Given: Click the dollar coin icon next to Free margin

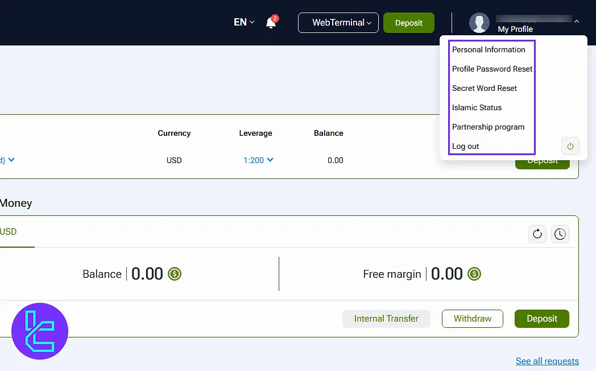Looking at the screenshot, I should pyautogui.click(x=474, y=274).
